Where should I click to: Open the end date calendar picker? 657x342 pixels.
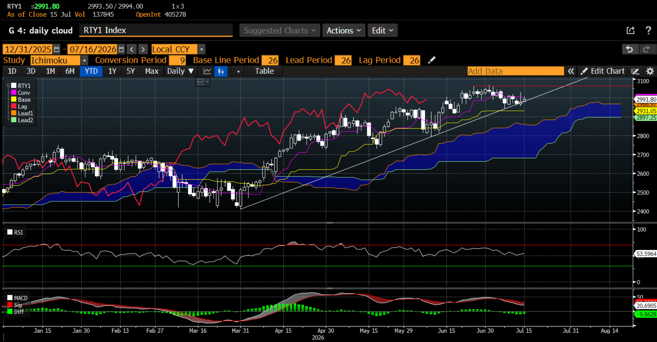tap(121, 49)
